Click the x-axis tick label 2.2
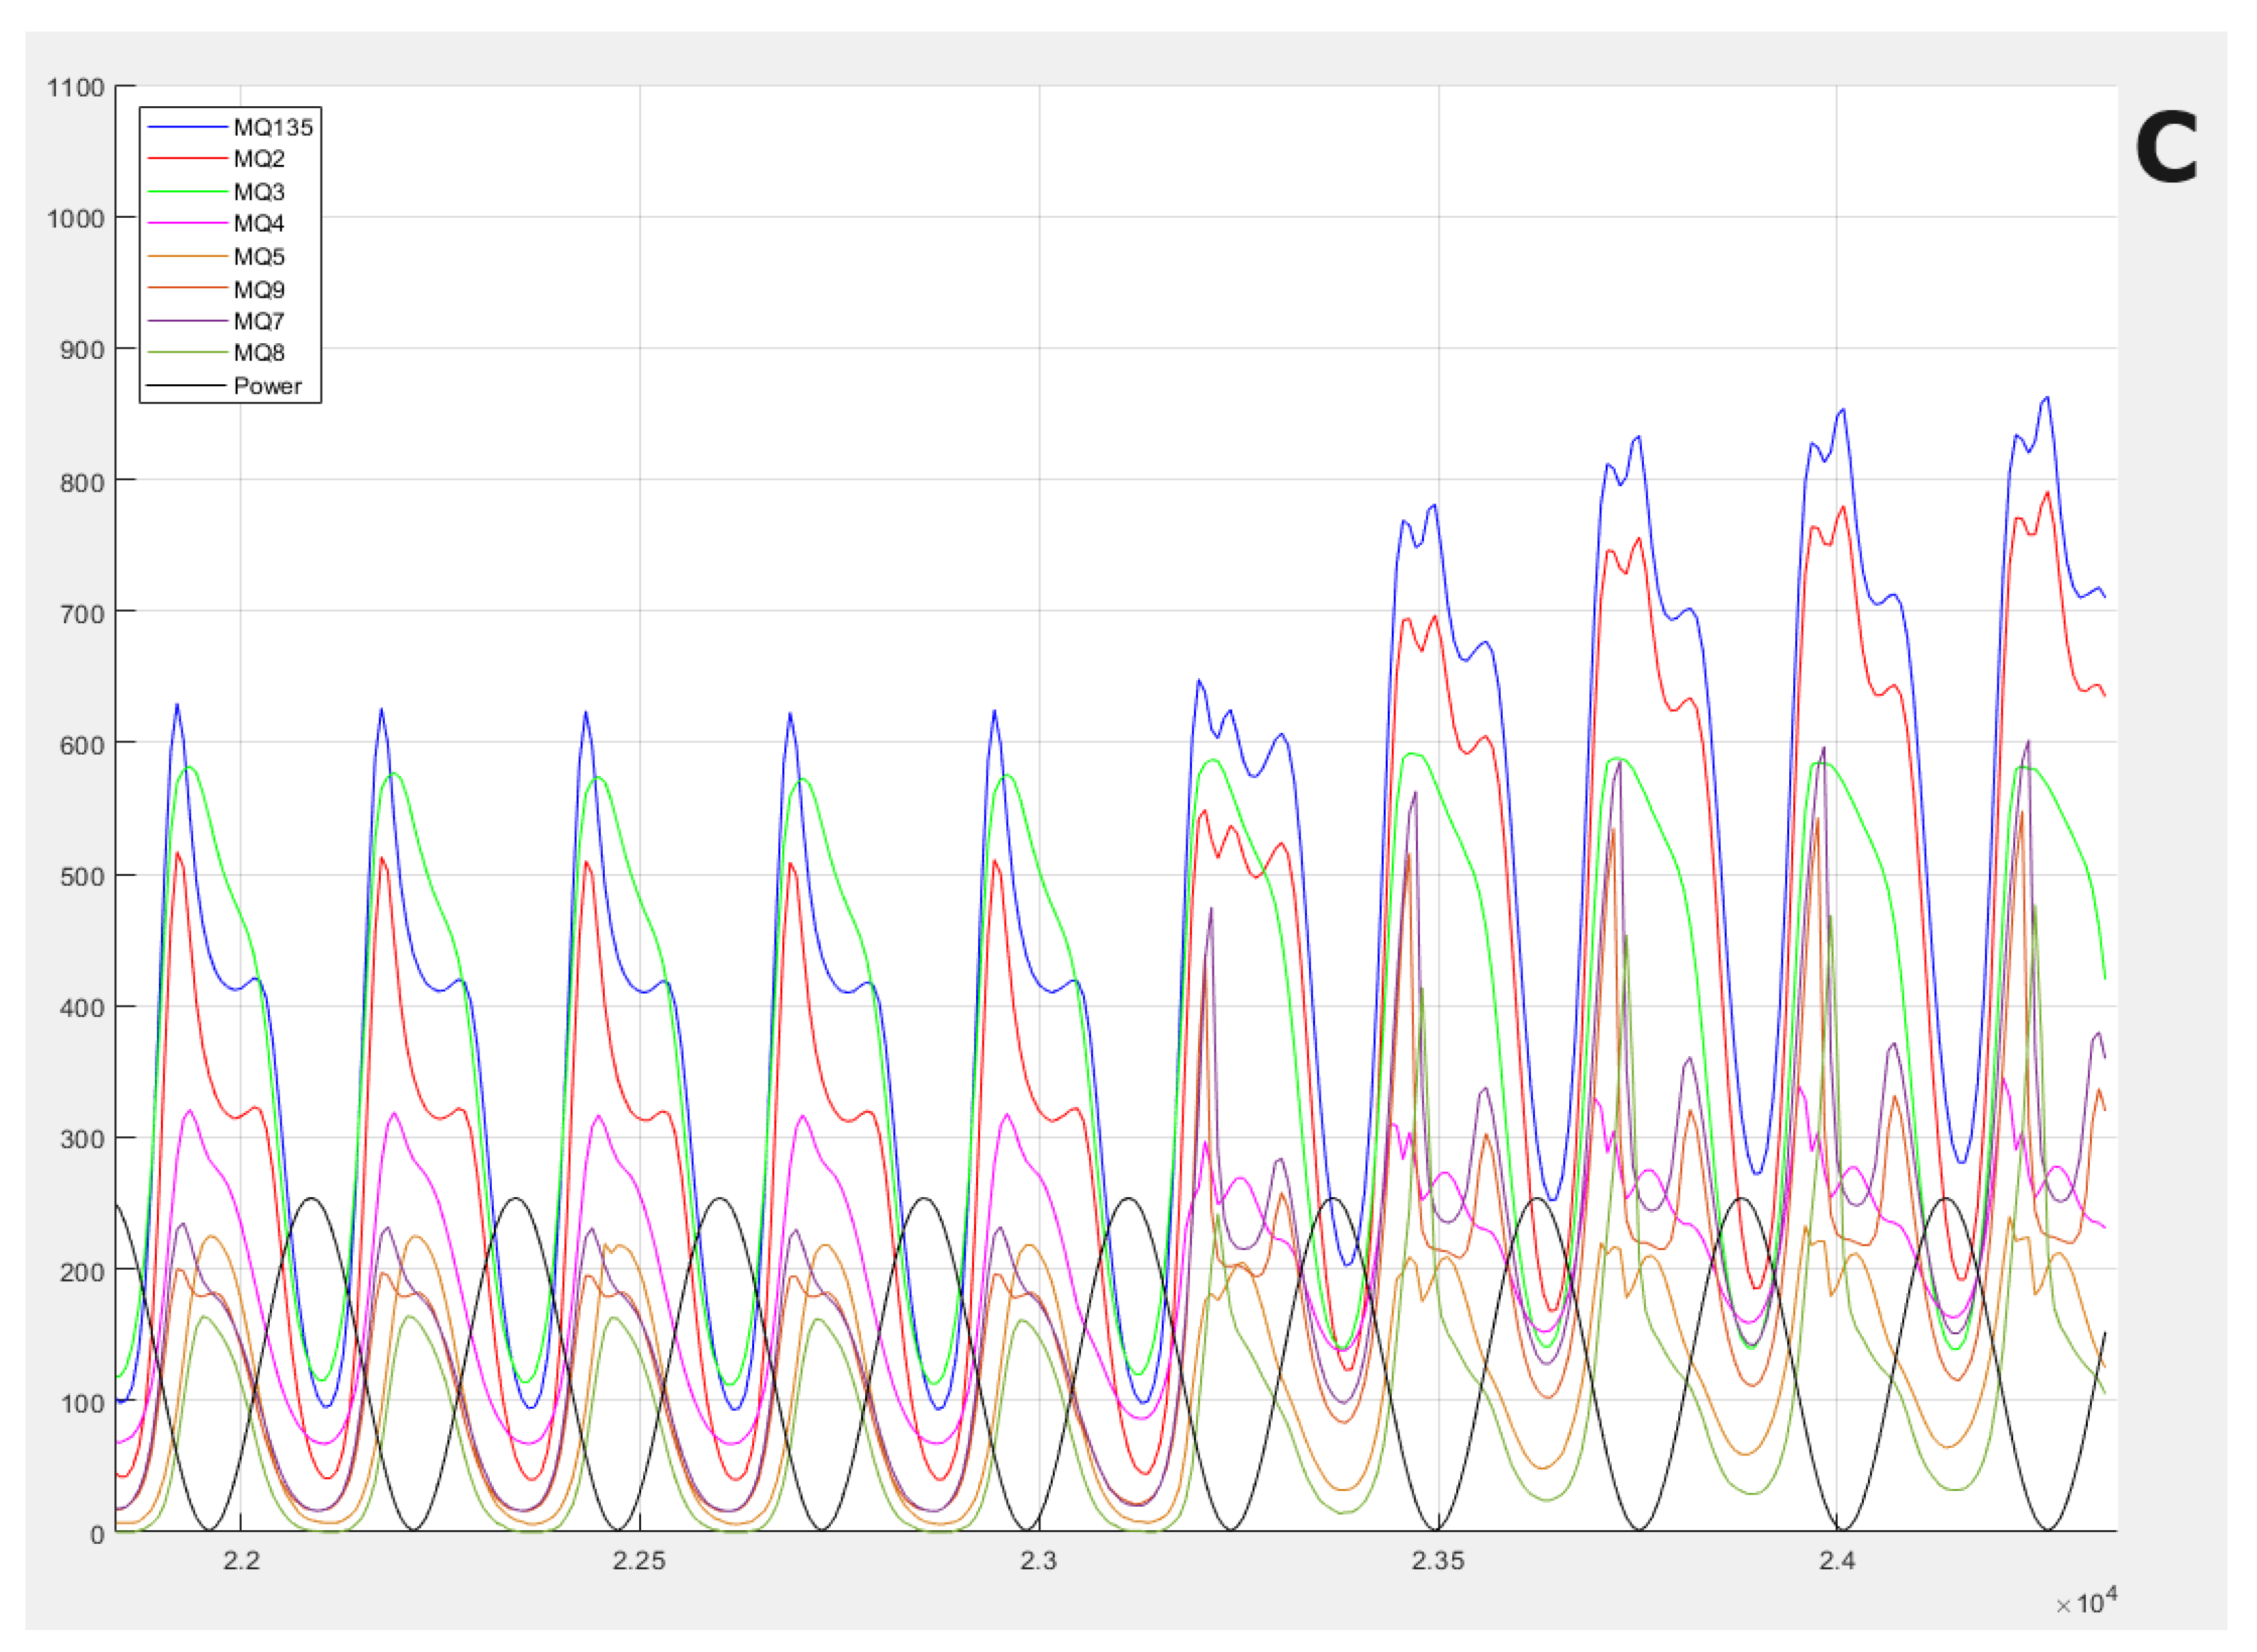 (x=241, y=1561)
